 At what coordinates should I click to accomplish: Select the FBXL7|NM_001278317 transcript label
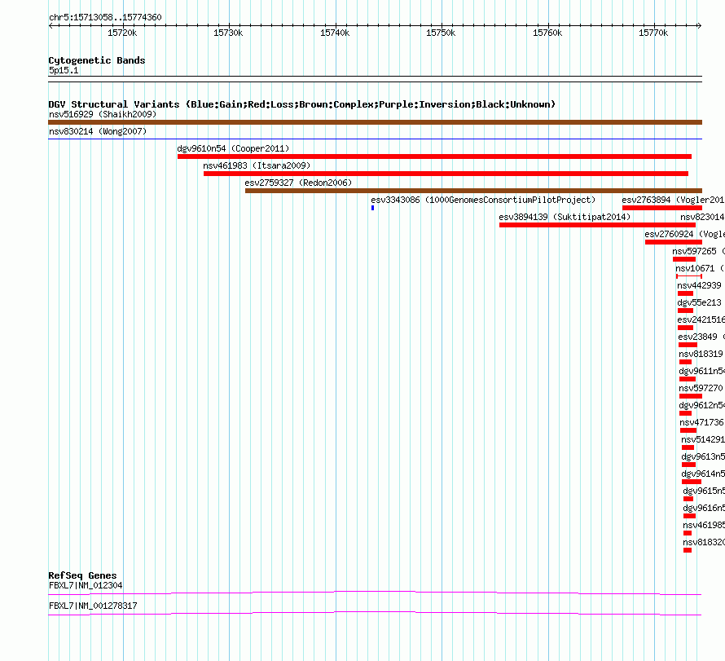93,606
